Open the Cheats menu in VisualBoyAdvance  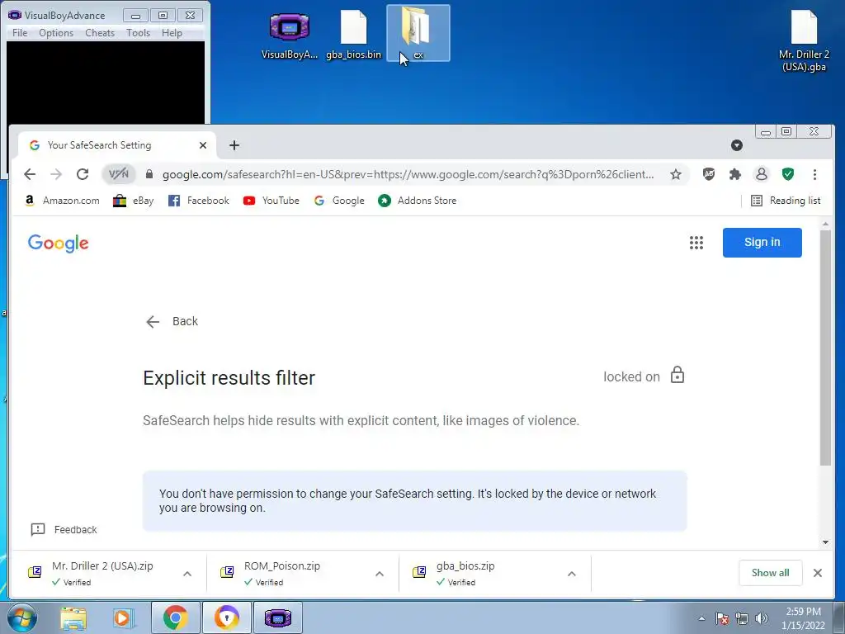pos(100,33)
